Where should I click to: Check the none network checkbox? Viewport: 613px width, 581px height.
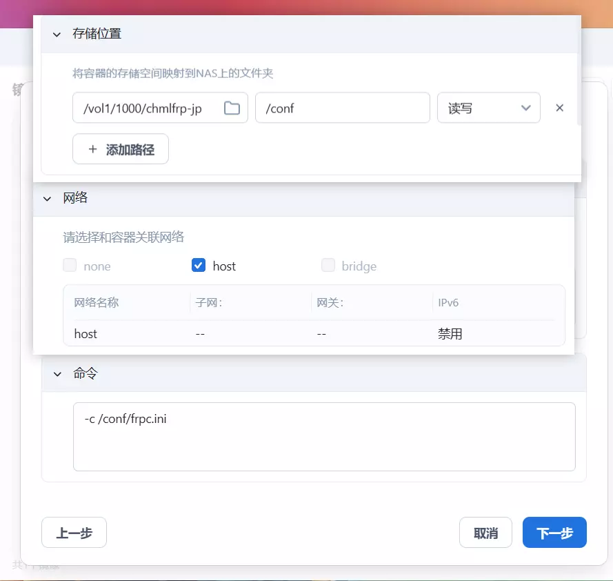tap(70, 265)
